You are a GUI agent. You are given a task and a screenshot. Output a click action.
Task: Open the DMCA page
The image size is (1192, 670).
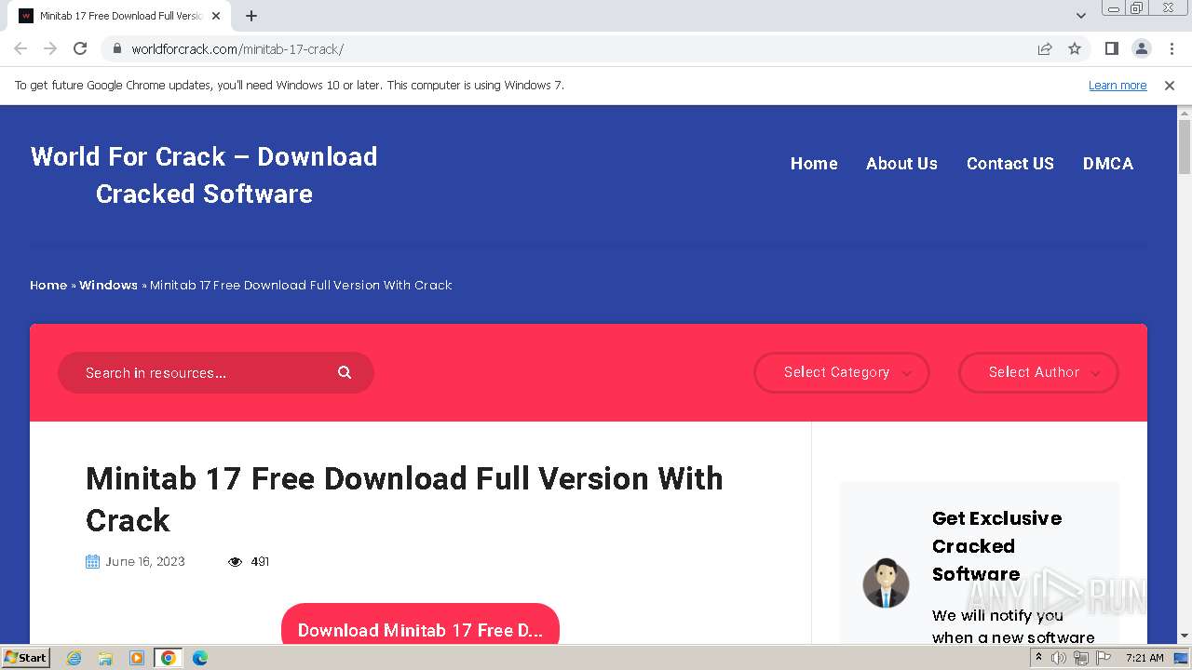[1108, 163]
